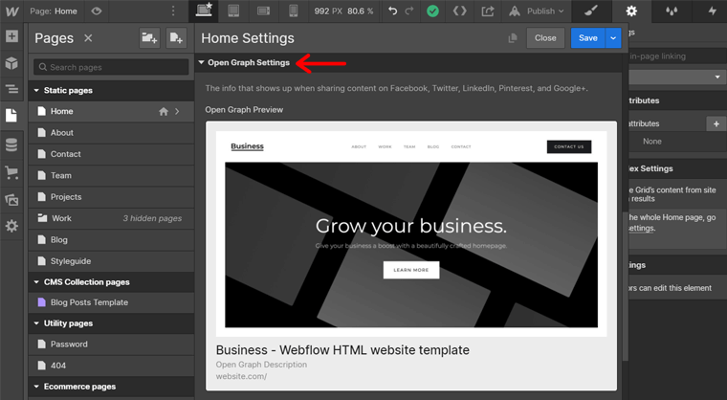Viewport: 727px width, 400px height.
Task: Click the redo arrow
Action: (409, 11)
